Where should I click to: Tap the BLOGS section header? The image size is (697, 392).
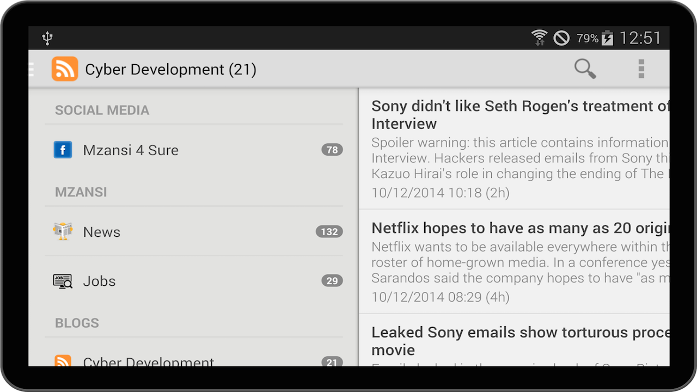point(77,323)
